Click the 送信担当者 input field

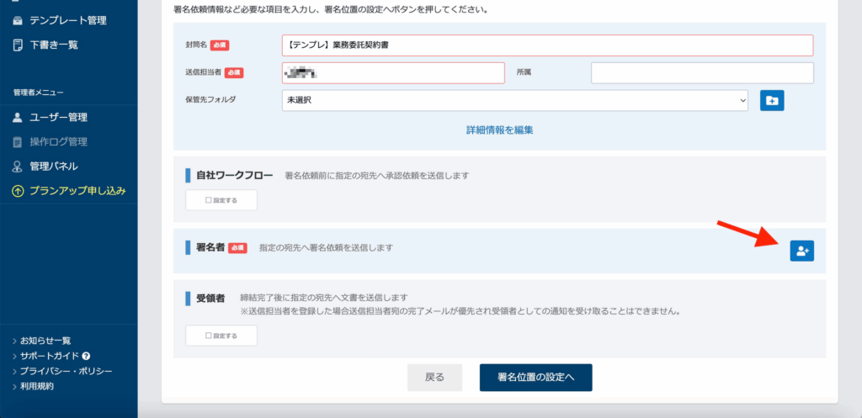point(393,72)
